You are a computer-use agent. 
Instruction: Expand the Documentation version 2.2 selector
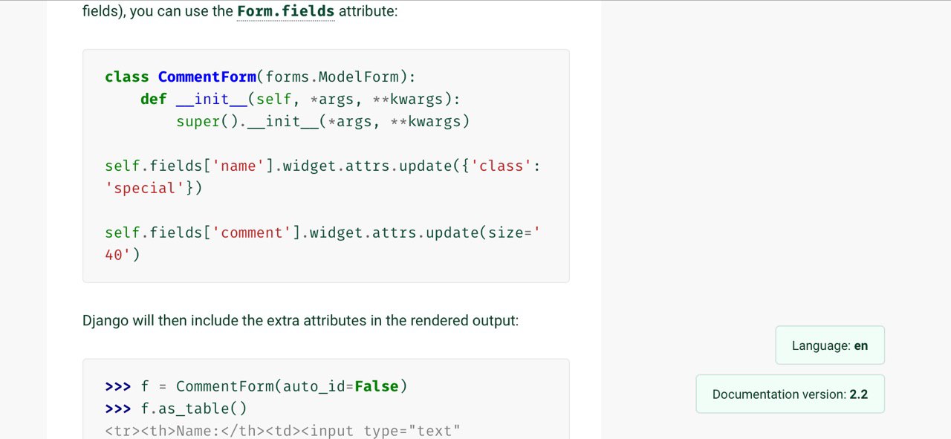coord(790,394)
